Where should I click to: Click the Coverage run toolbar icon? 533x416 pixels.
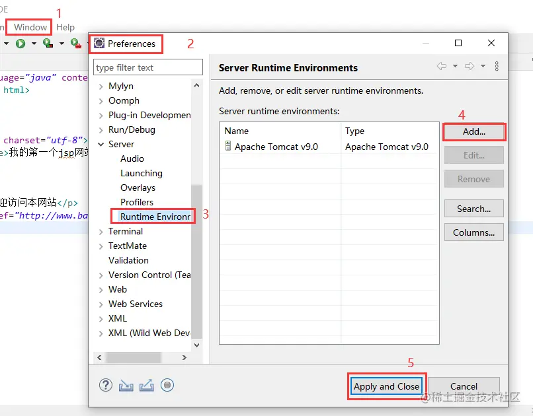point(48,43)
